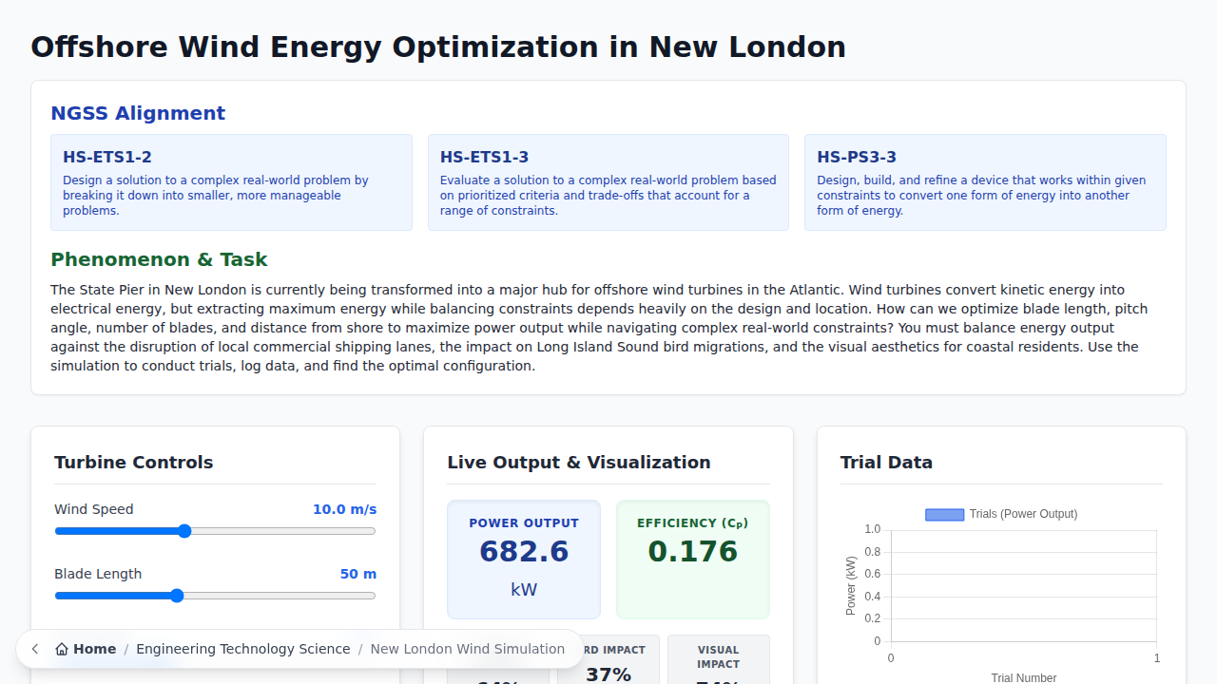Open the Home breadcrumb link
The height and width of the screenshot is (684, 1217).
[93, 649]
